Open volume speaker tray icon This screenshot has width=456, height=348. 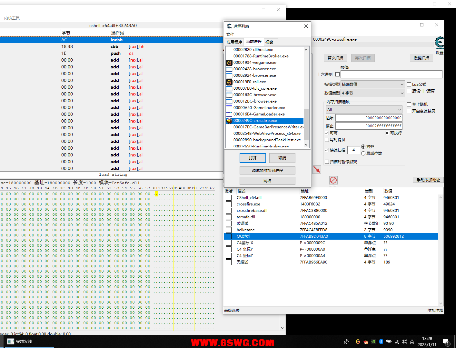tap(404, 342)
